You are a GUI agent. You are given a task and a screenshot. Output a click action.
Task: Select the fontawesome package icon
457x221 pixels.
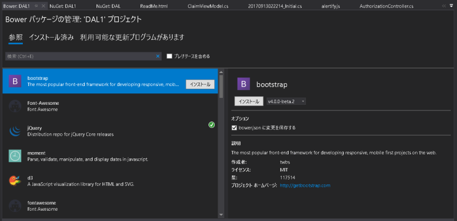click(15, 206)
